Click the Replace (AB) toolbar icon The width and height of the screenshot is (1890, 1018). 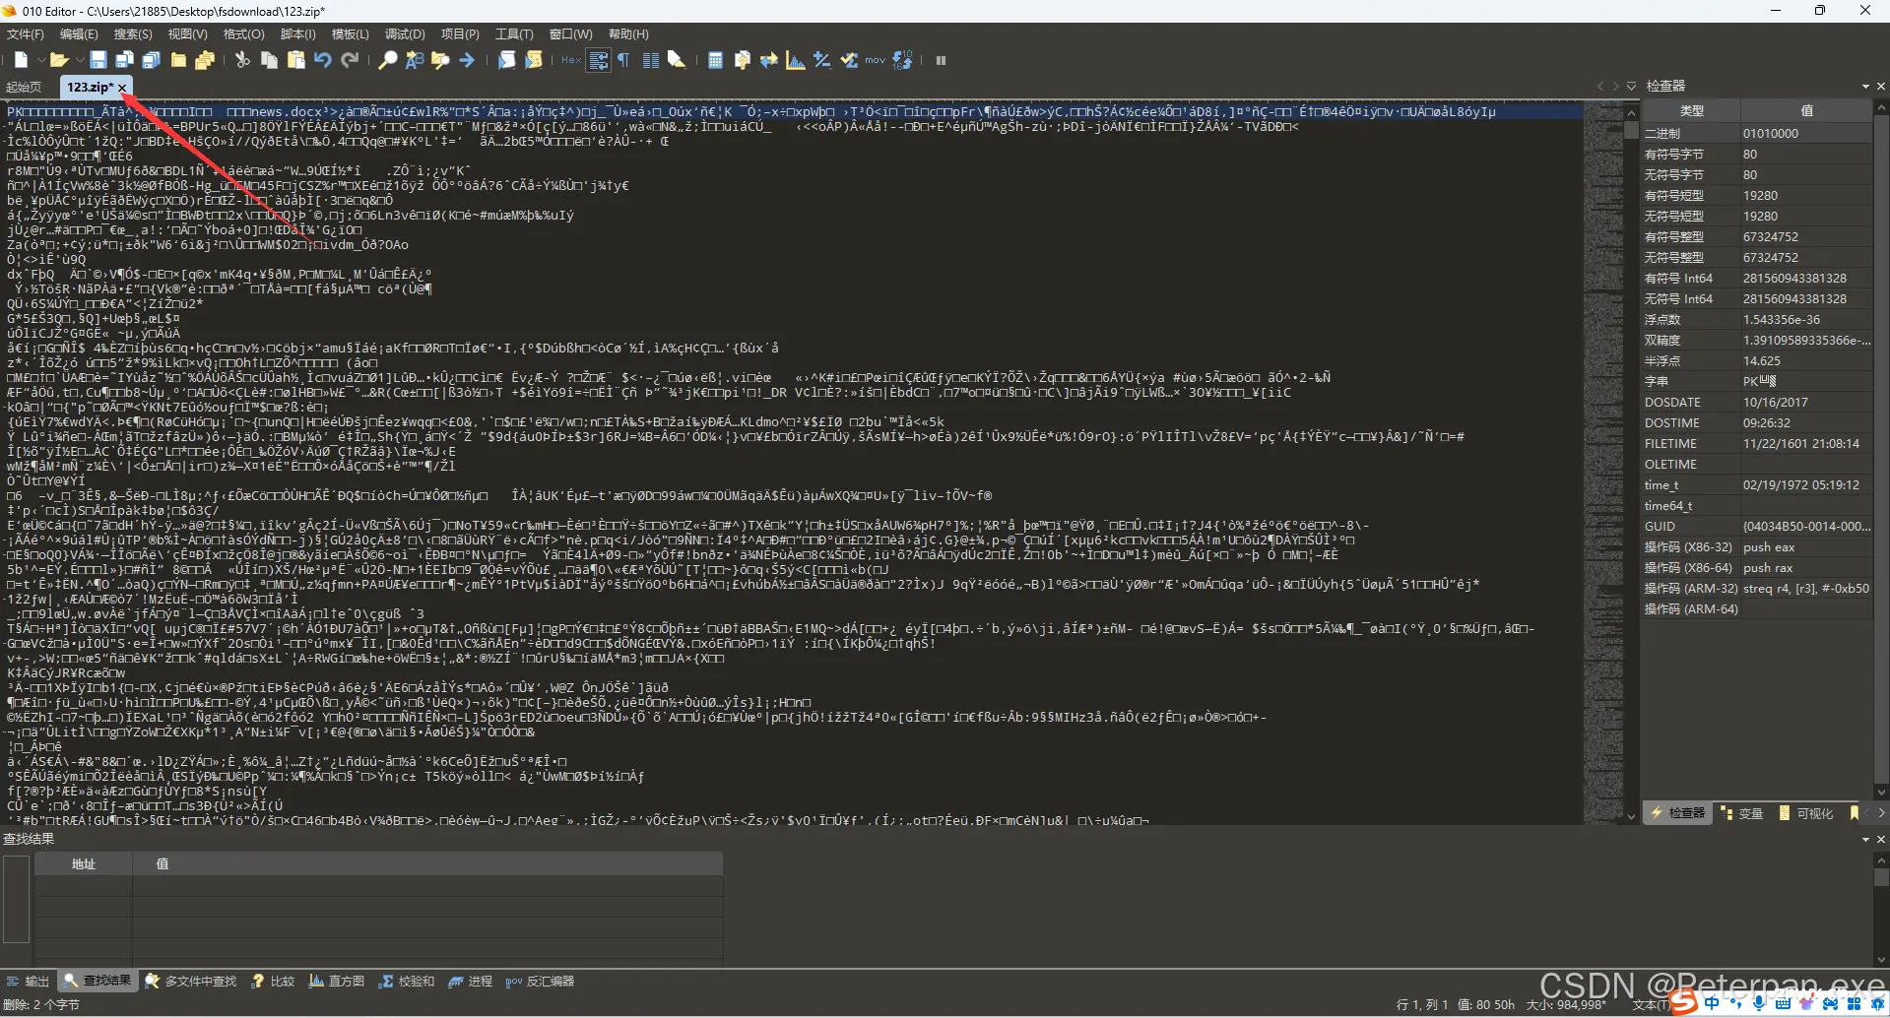415,60
